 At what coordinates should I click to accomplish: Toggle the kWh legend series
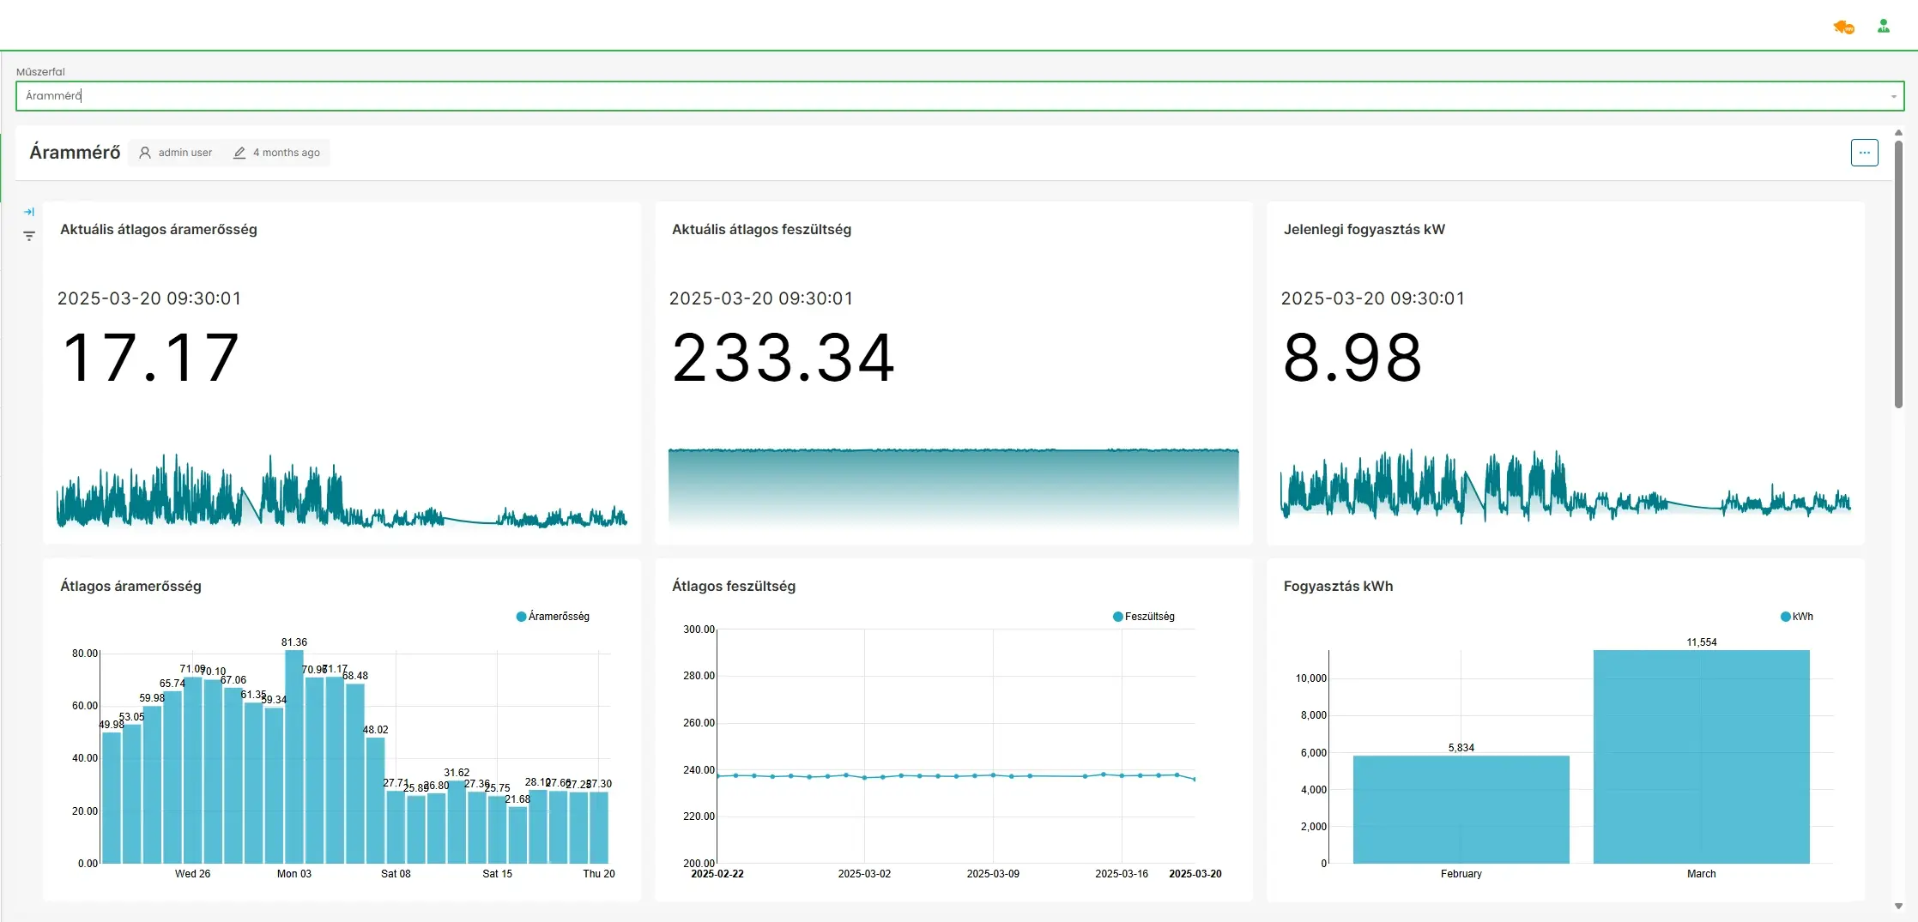[x=1796, y=617]
